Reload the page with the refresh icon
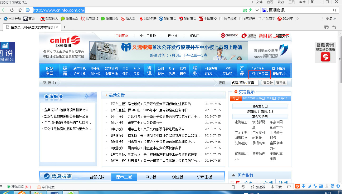This screenshot has height=194, width=342. pos(12,10)
